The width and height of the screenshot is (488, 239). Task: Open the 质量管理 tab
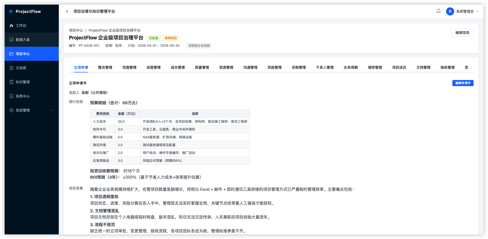coord(202,67)
